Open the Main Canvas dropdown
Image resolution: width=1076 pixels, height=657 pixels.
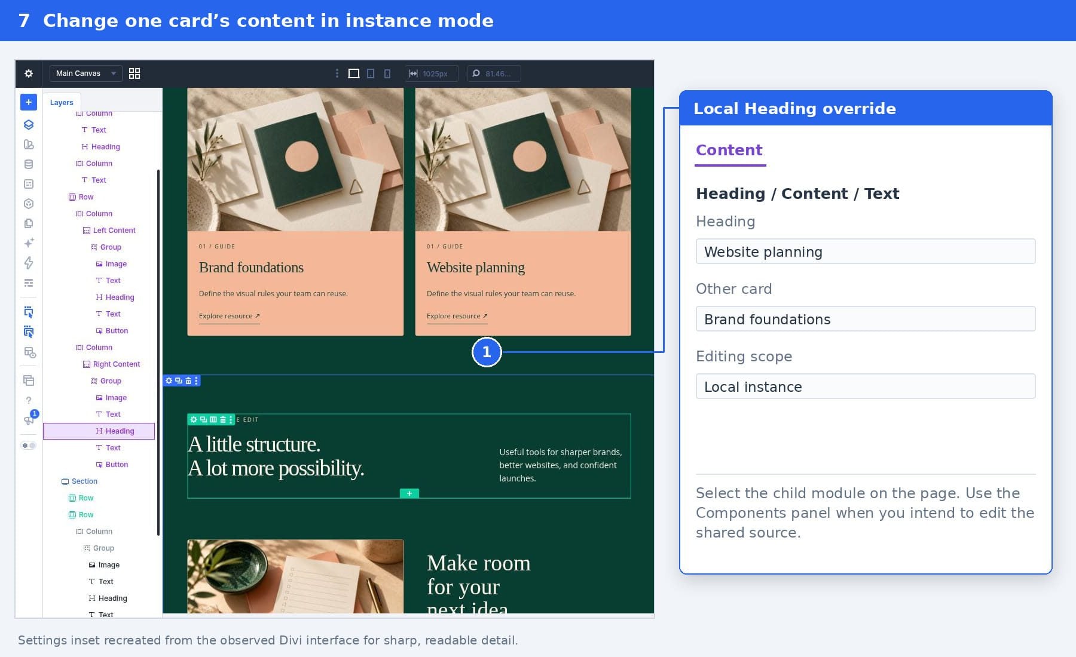85,73
